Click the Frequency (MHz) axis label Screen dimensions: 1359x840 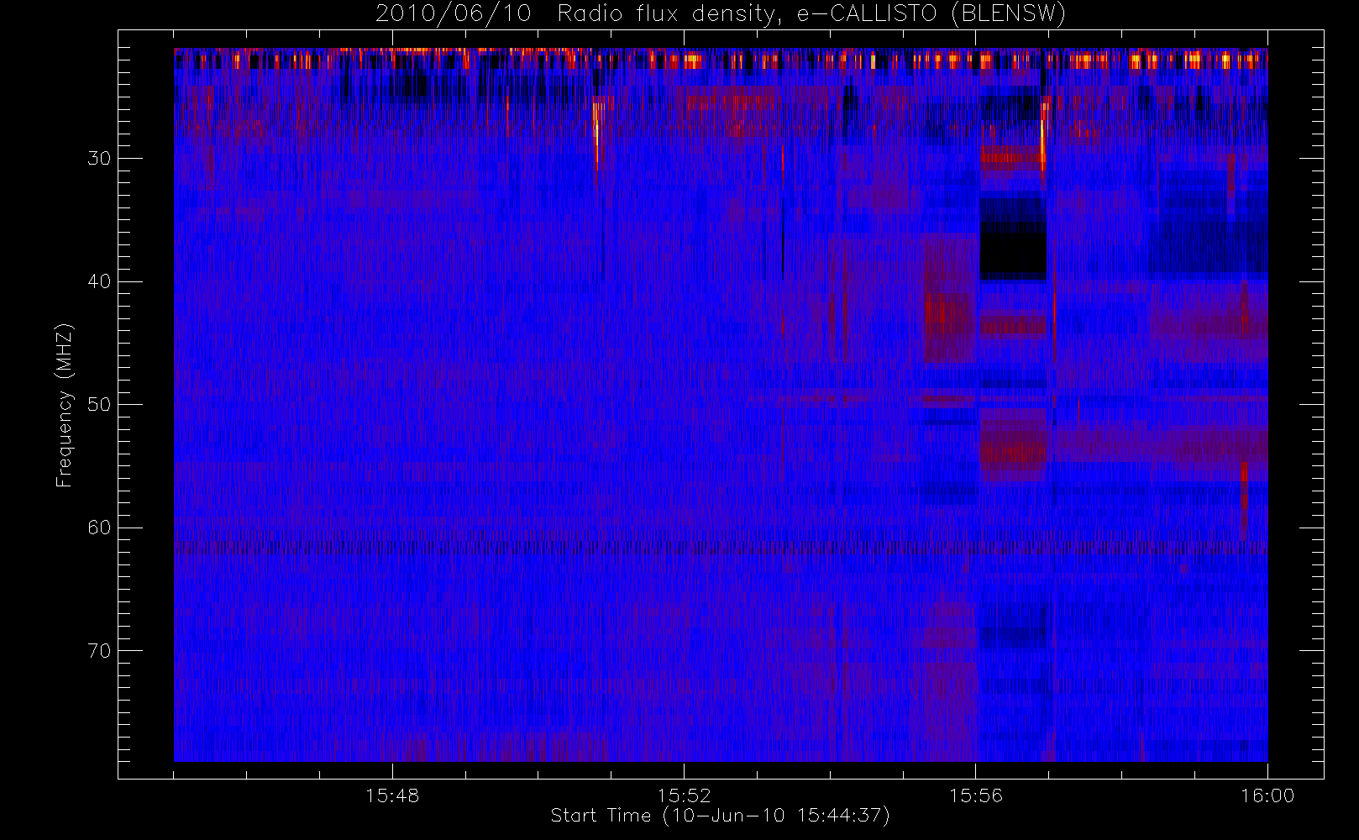click(65, 405)
